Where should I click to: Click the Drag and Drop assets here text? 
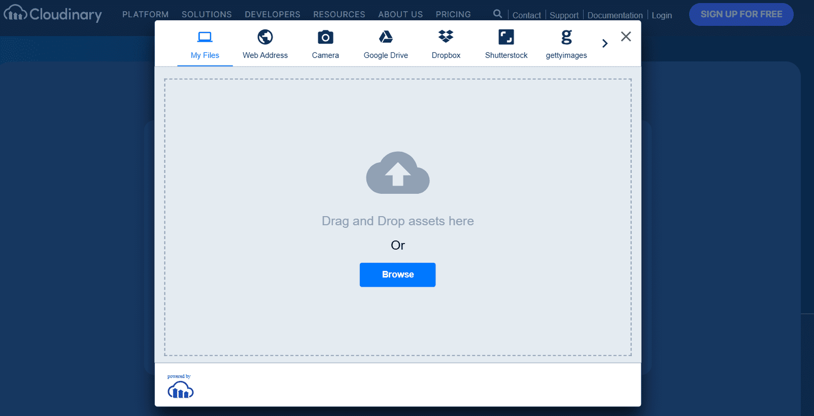(x=398, y=221)
